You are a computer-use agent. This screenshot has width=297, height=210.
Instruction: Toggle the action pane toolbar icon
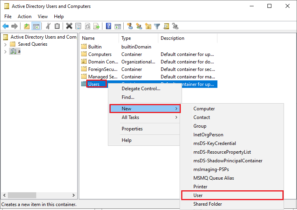pos(118,26)
